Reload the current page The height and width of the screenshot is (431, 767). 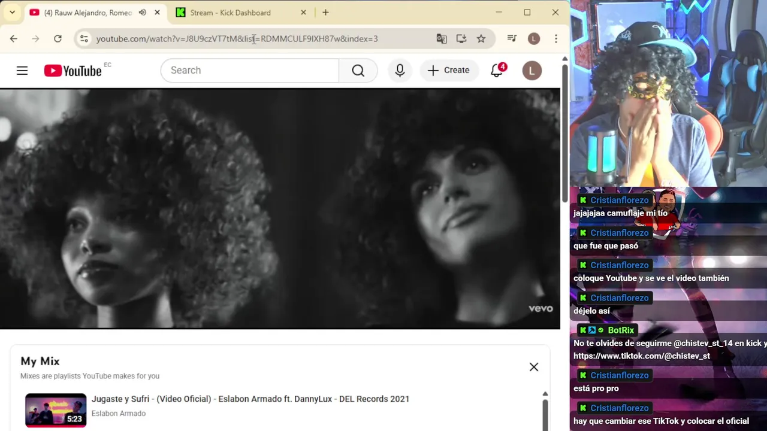(x=58, y=39)
